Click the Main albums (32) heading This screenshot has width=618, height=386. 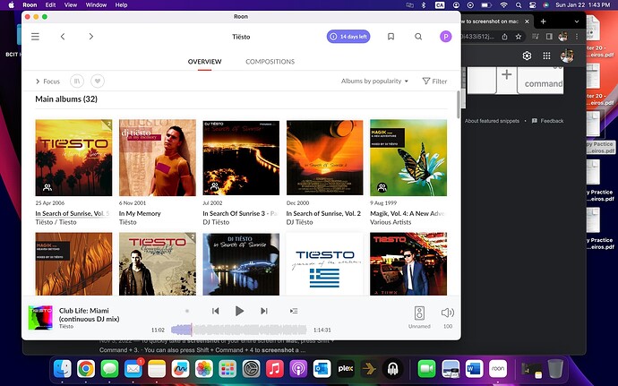tap(66, 99)
